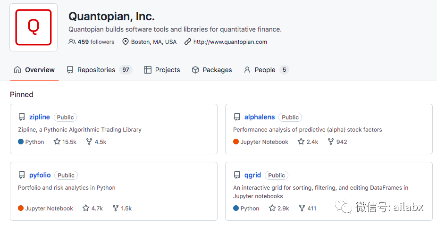Image resolution: width=437 pixels, height=226 pixels.
Task: Click the star icon for pyfolio
Action: point(86,208)
